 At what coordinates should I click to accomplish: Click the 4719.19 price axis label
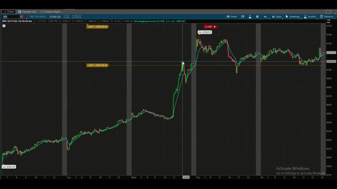pos(331,52)
